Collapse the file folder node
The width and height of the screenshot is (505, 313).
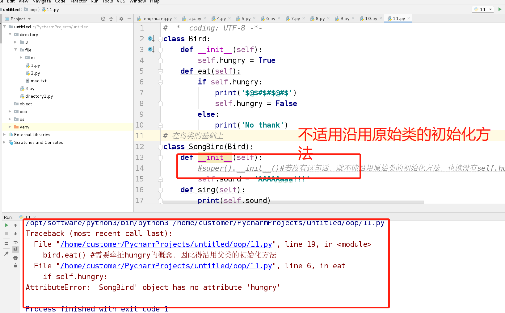[15, 50]
